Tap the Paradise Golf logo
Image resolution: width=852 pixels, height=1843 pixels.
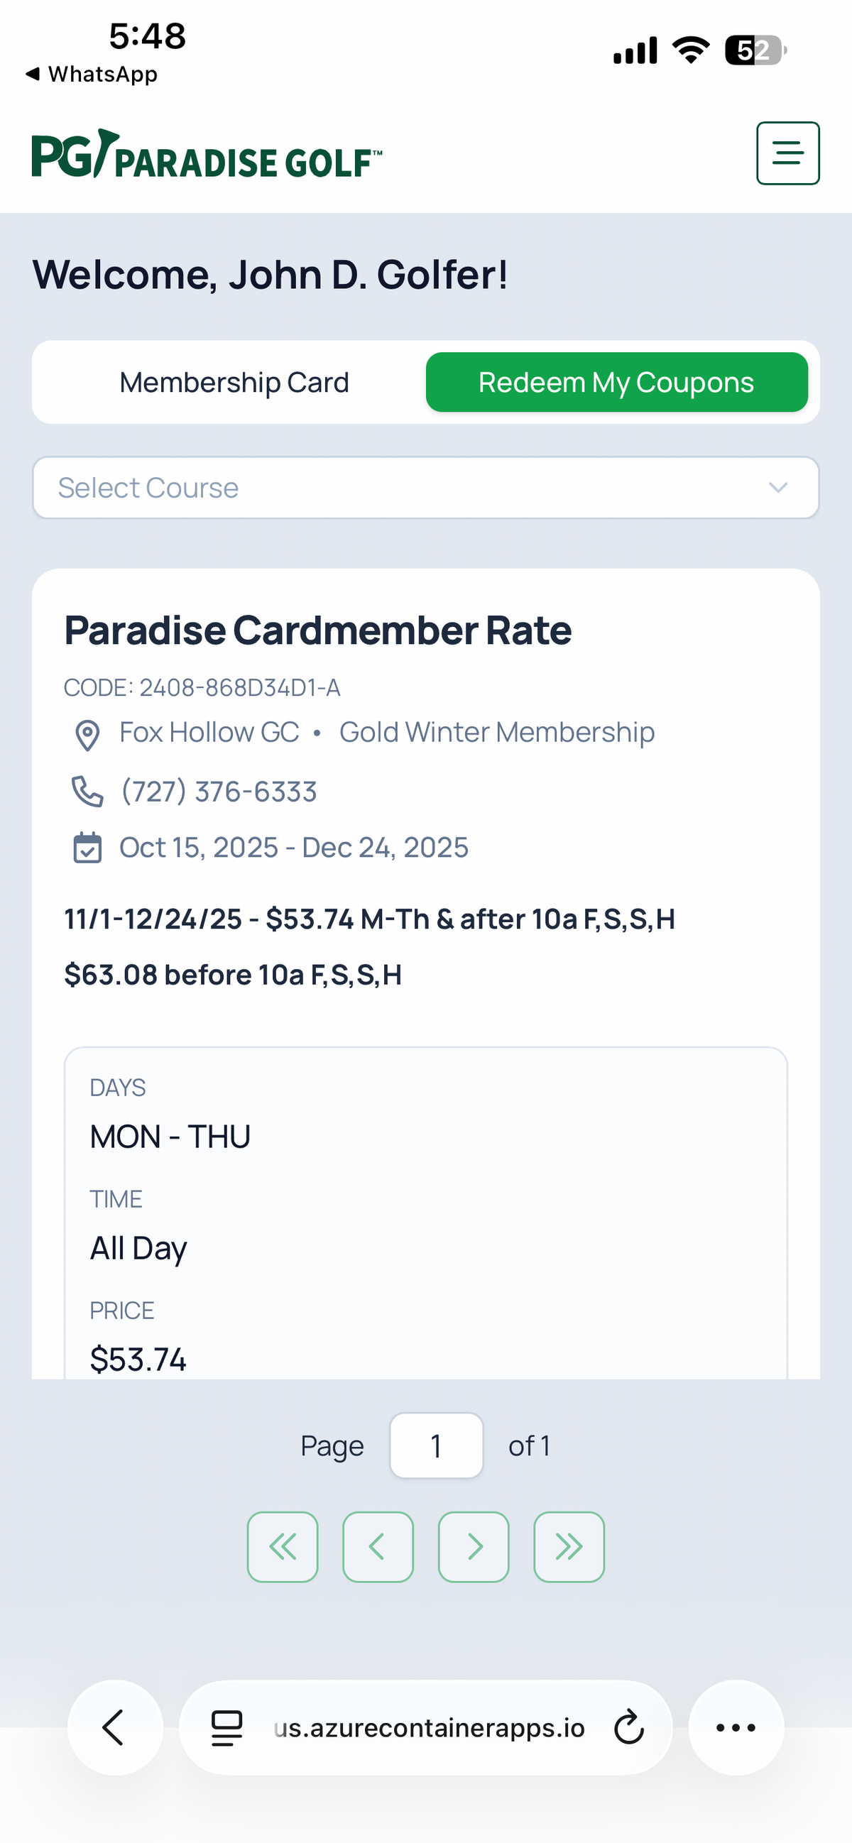coord(207,155)
